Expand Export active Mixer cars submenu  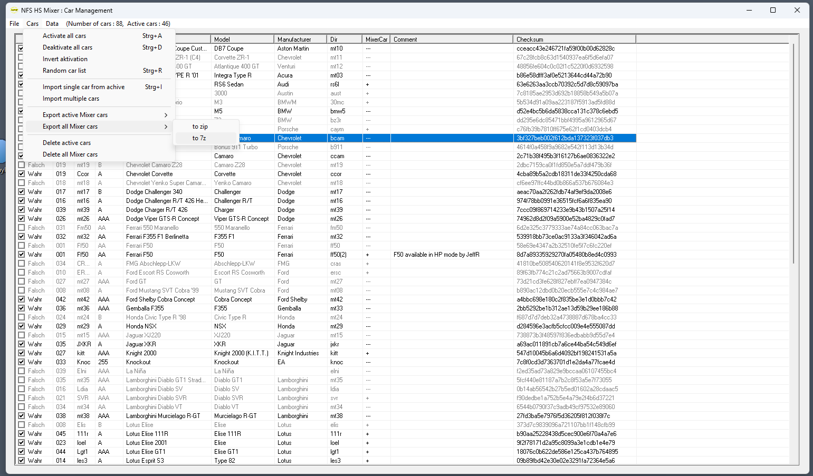click(100, 115)
